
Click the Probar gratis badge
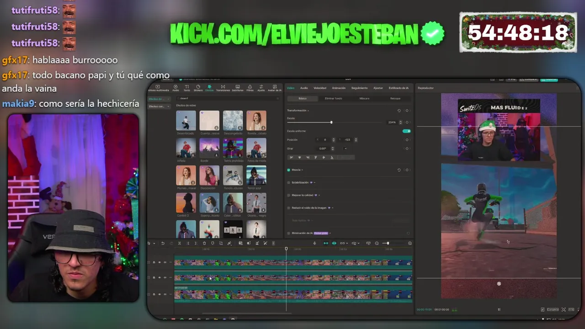[321, 233]
